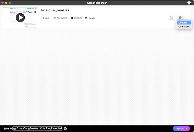Click the "Save to" label
Viewport: 194px width, 132px height.
click(7, 128)
